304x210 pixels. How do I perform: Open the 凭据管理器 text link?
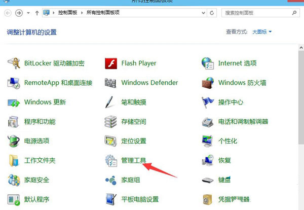click(234, 199)
